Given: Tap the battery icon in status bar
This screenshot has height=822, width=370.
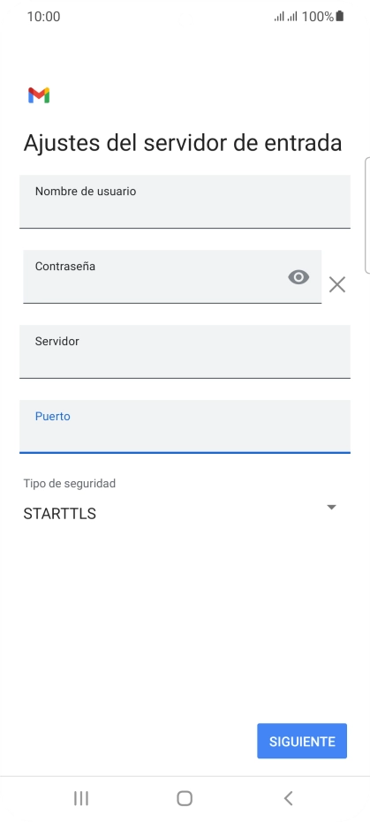Looking at the screenshot, I should point(340,16).
